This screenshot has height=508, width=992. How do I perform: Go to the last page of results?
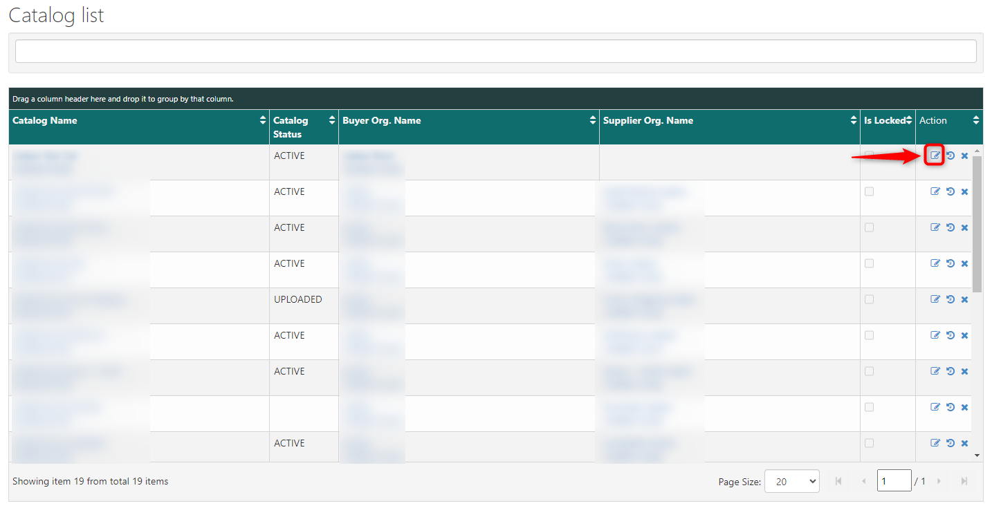coord(964,481)
